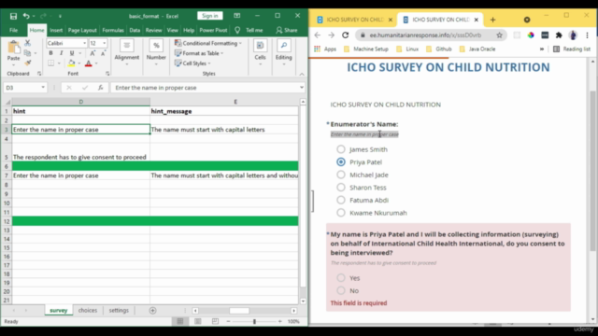Open the Cells group button
Screen dimensions: 598x336
pyautogui.click(x=260, y=51)
